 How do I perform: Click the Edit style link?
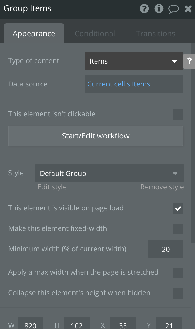[x=52, y=187]
